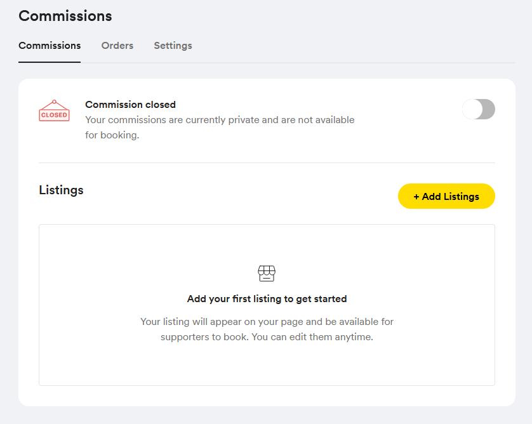Click the Listings section heading
Image resolution: width=532 pixels, height=424 pixels.
(x=61, y=190)
